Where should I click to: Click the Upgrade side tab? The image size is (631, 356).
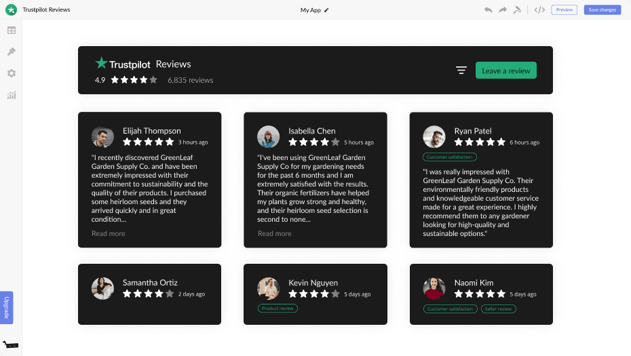click(6, 308)
